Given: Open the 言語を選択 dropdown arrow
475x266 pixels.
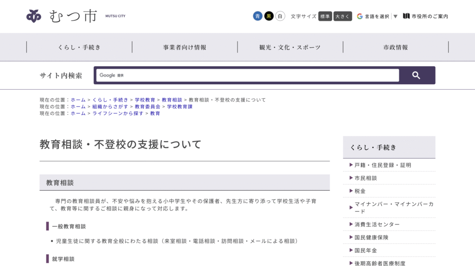Looking at the screenshot, I should click(395, 16).
